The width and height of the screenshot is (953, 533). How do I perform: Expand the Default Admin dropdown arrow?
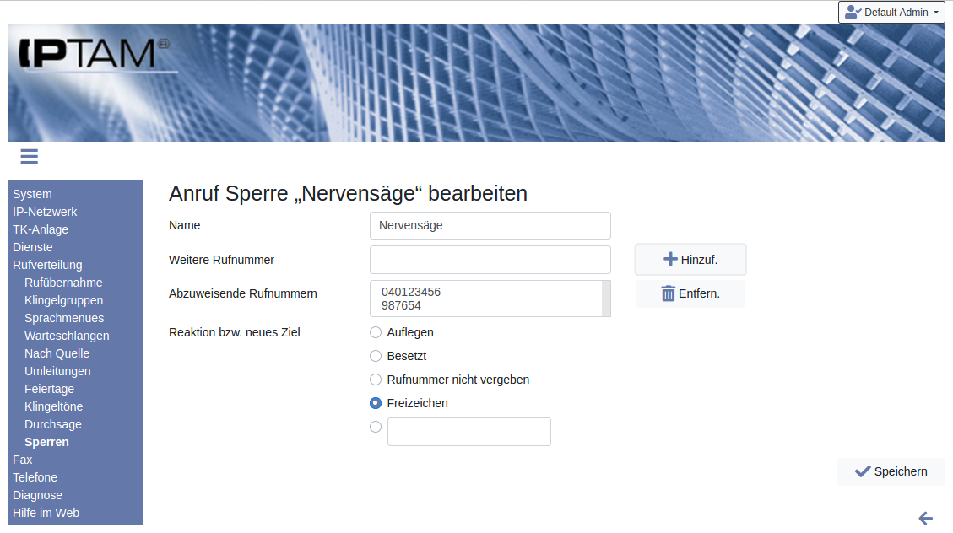point(936,13)
